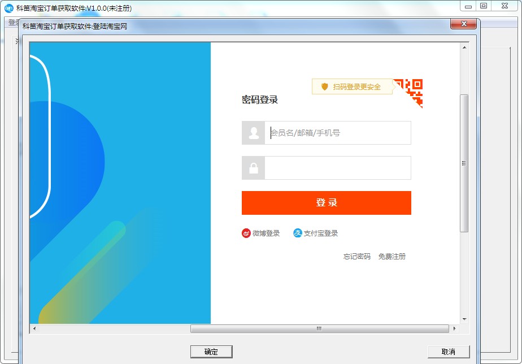The image size is (522, 364).
Task: Click 扫码登录更安全 tooltip banner
Action: 352,87
